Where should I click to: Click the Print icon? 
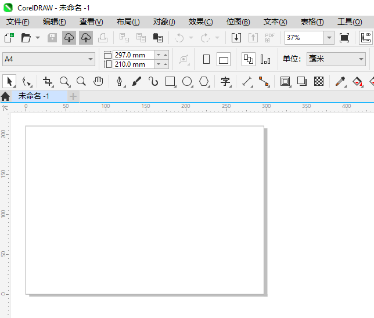(x=103, y=38)
